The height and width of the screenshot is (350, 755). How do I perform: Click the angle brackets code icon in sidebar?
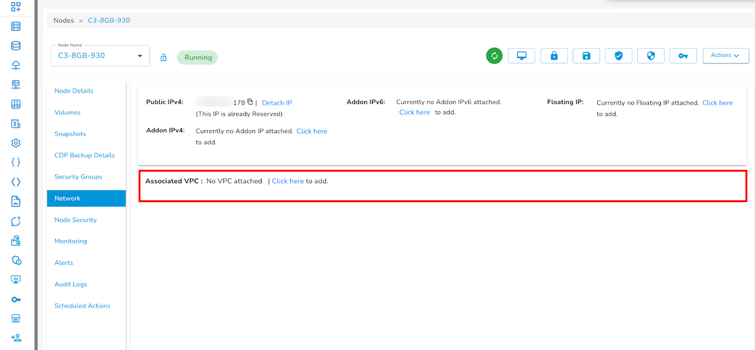16,182
